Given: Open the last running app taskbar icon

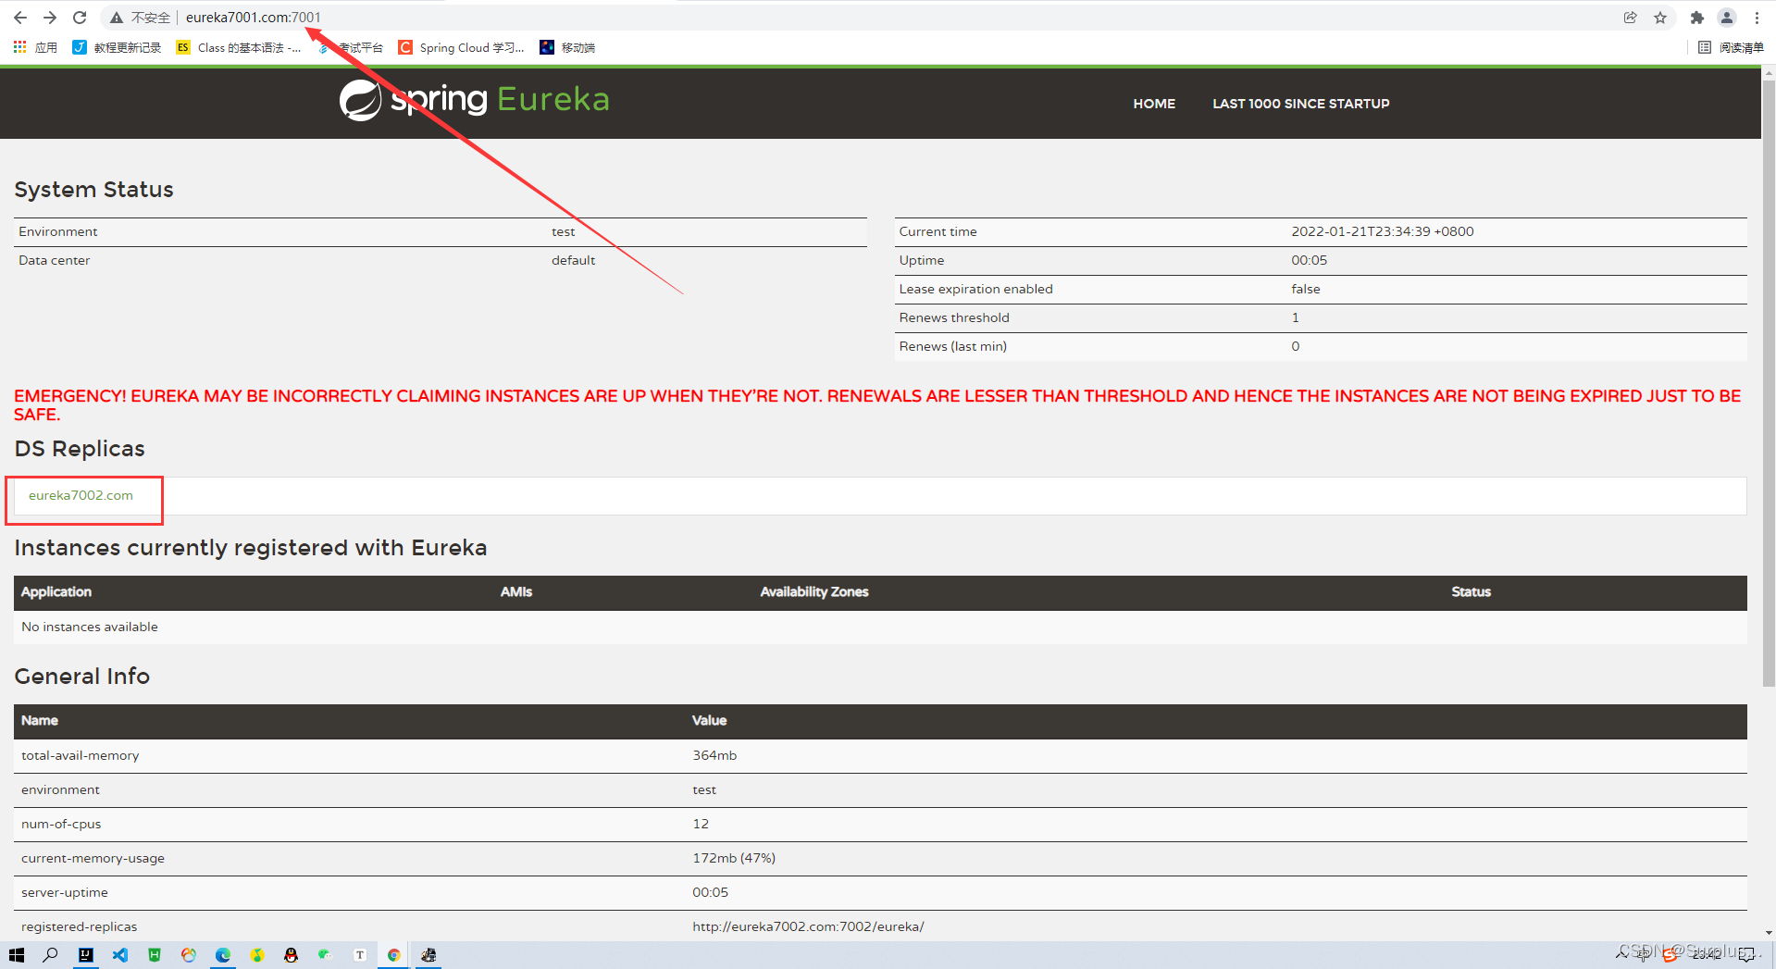Looking at the screenshot, I should (x=428, y=955).
